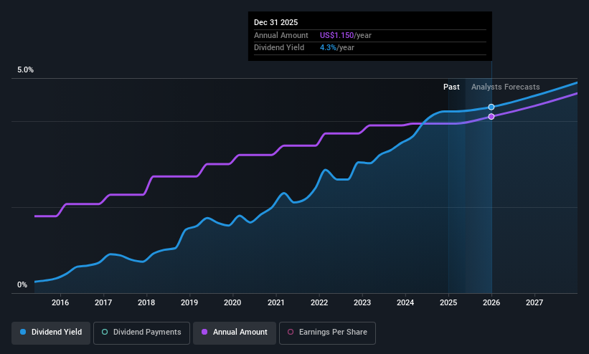
Task: Click the 0% y-axis label
Action: click(x=22, y=285)
